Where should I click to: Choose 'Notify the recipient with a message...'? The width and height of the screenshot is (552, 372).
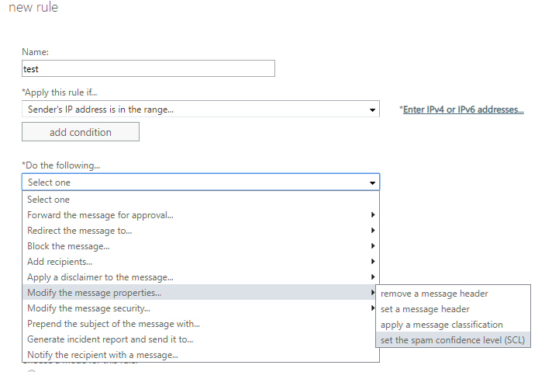click(x=102, y=355)
